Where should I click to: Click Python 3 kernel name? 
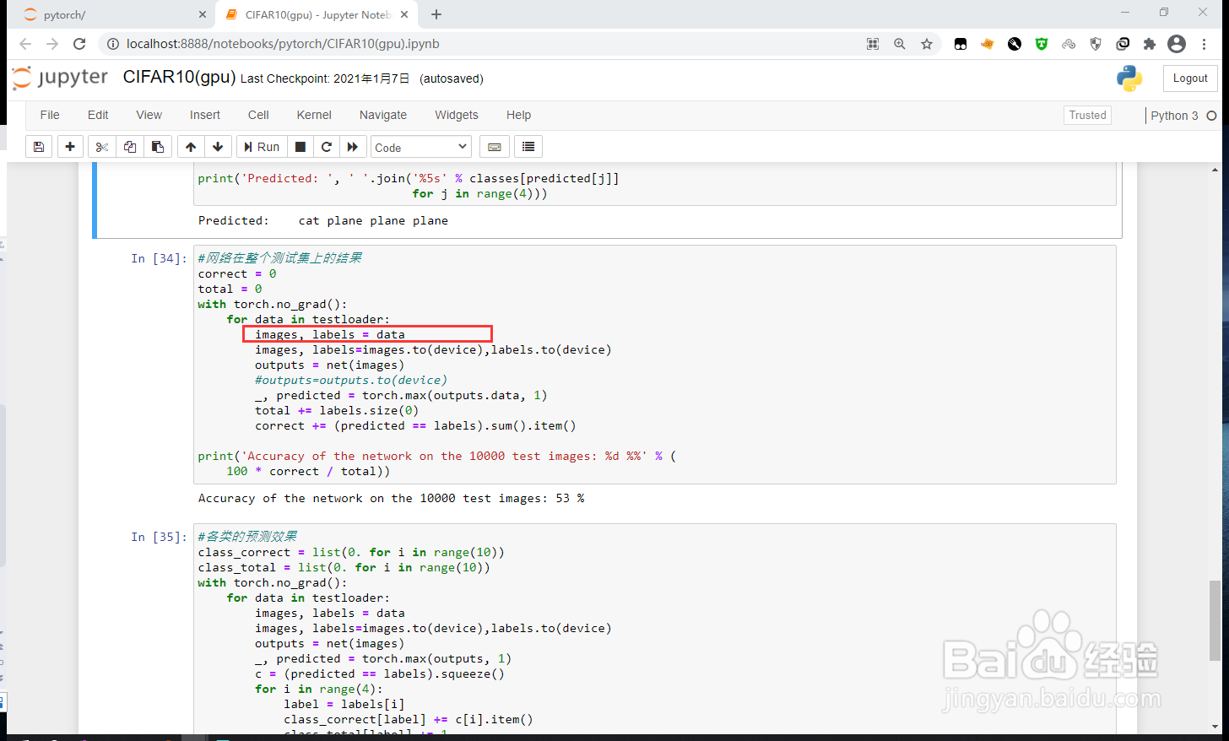(x=1174, y=116)
